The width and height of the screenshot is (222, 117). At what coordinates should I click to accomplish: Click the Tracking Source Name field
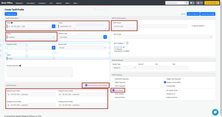tap(82, 105)
